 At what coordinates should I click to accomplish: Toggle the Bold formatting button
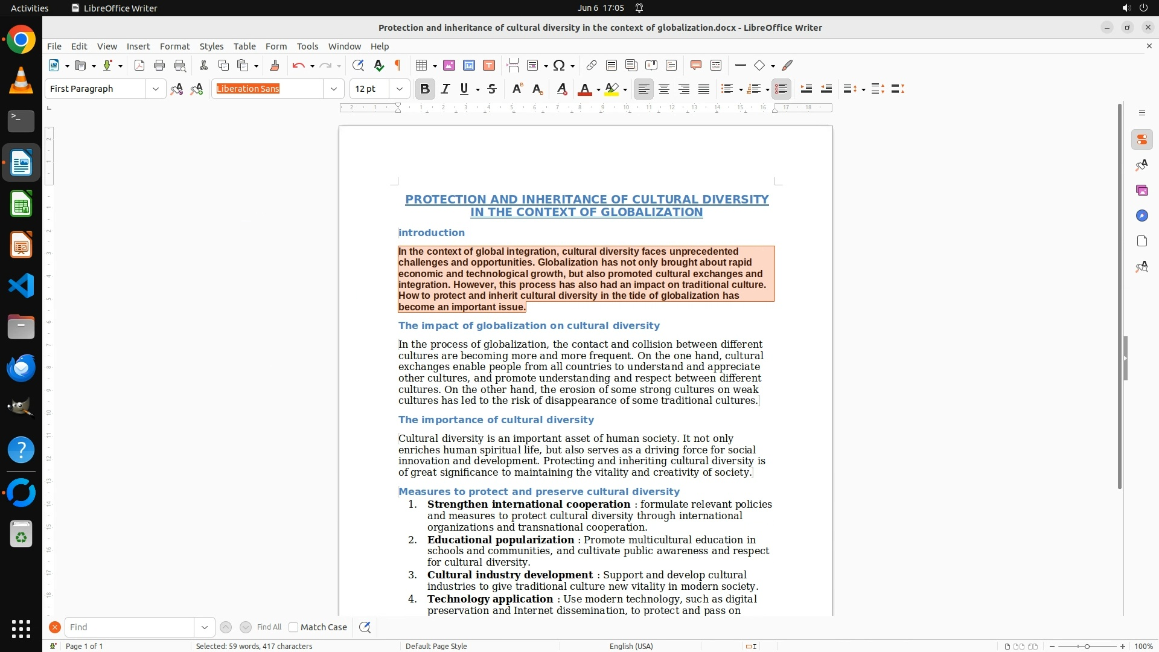pos(425,89)
